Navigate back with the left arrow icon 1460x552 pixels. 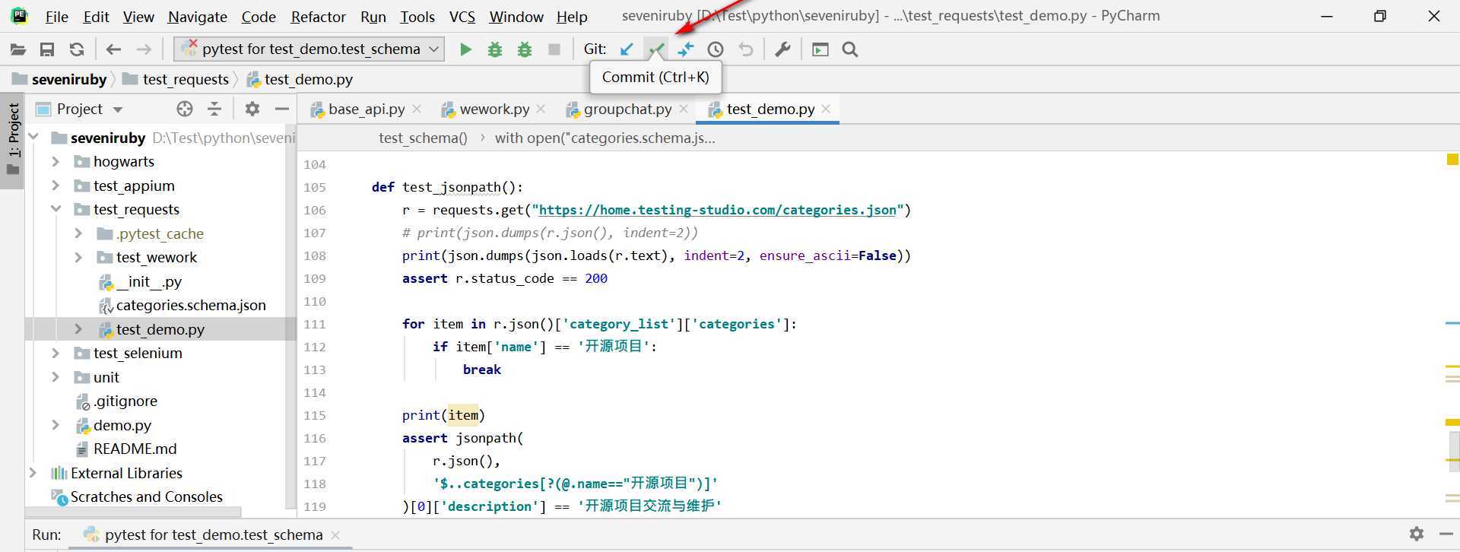(113, 49)
